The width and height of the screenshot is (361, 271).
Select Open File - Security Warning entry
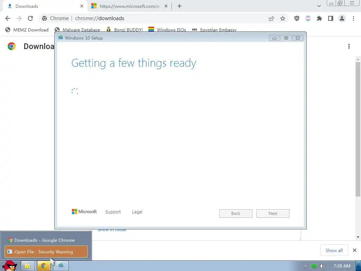46,252
